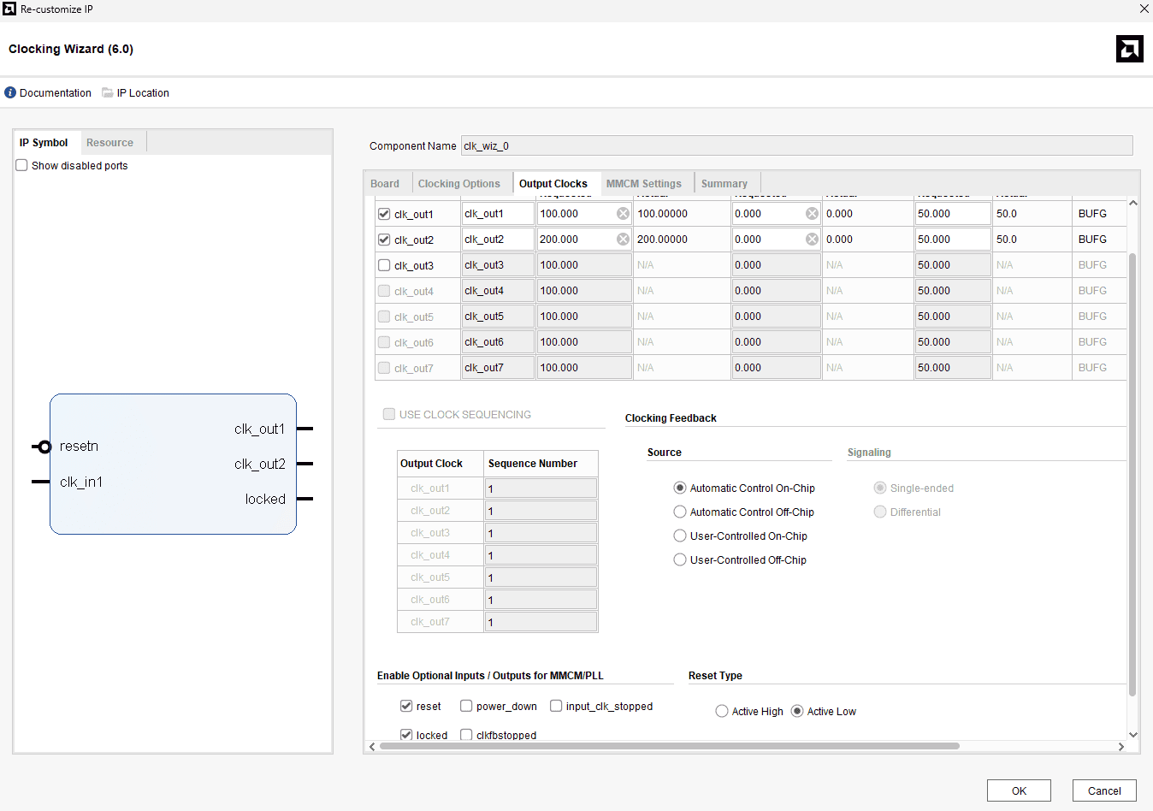Select Active High reset type
Viewport: 1153px width, 811px height.
[x=722, y=711]
